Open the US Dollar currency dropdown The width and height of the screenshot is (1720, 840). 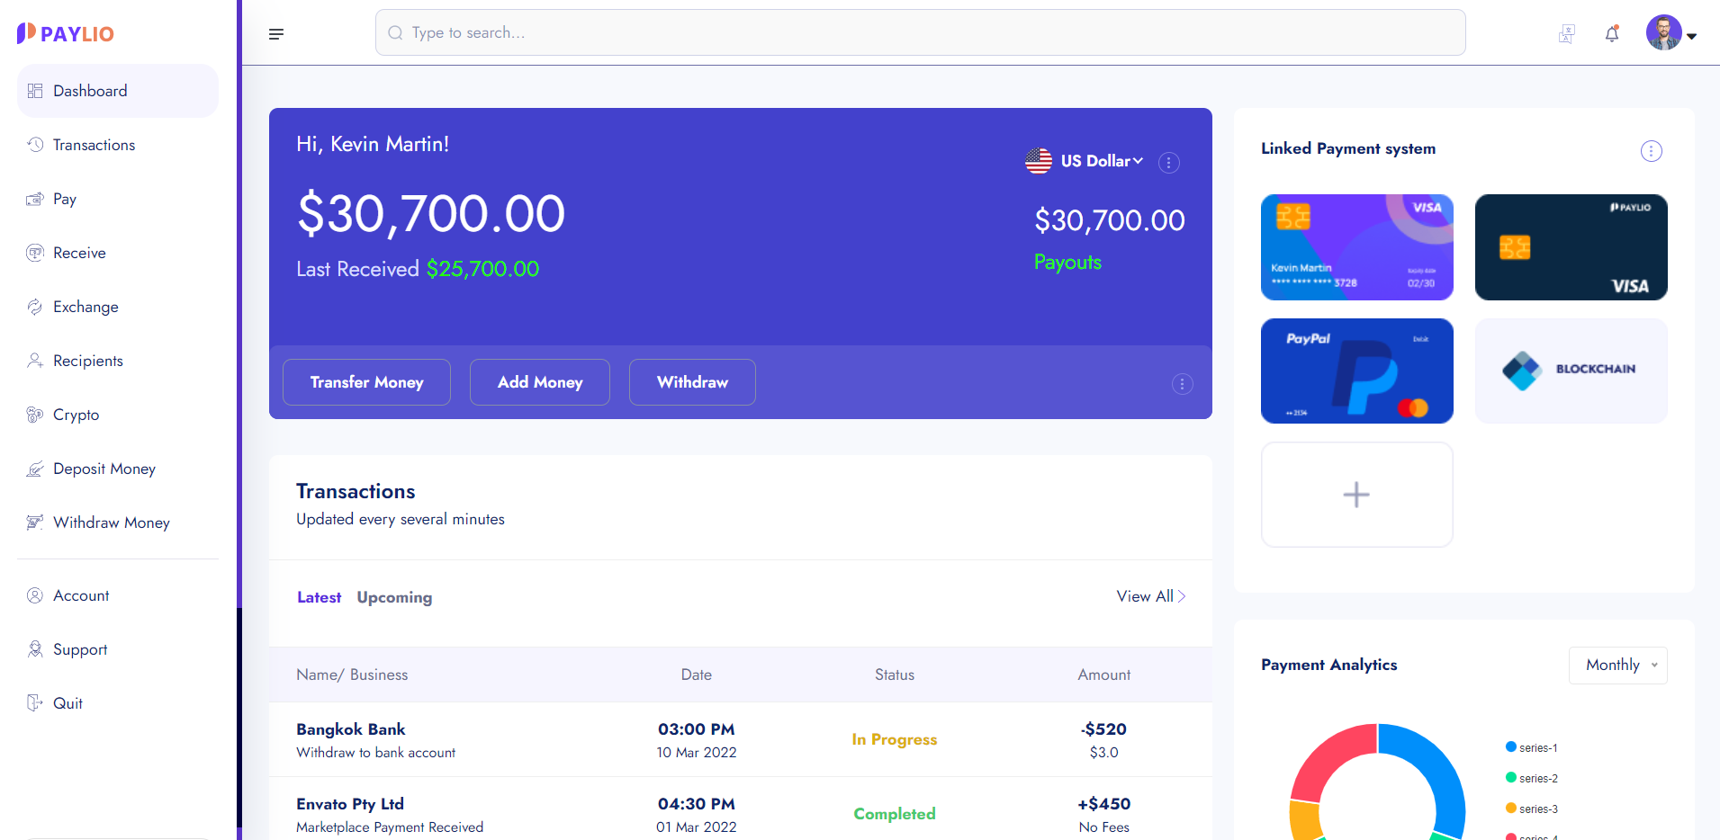click(x=1101, y=161)
